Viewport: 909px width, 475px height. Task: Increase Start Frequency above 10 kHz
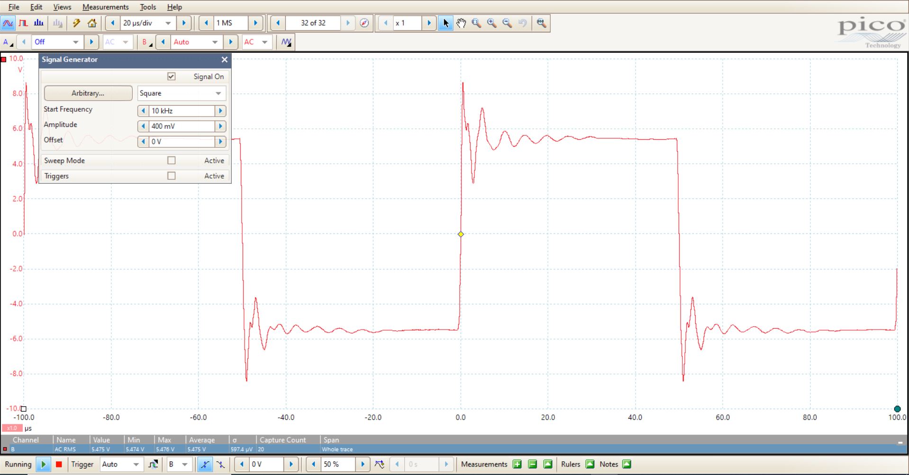(220, 111)
